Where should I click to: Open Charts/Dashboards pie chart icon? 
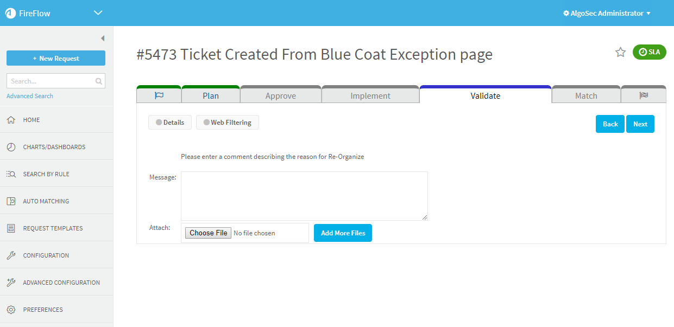[x=11, y=147]
